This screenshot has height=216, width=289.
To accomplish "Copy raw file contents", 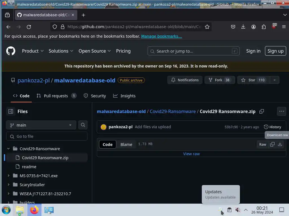I will tap(272, 144).
